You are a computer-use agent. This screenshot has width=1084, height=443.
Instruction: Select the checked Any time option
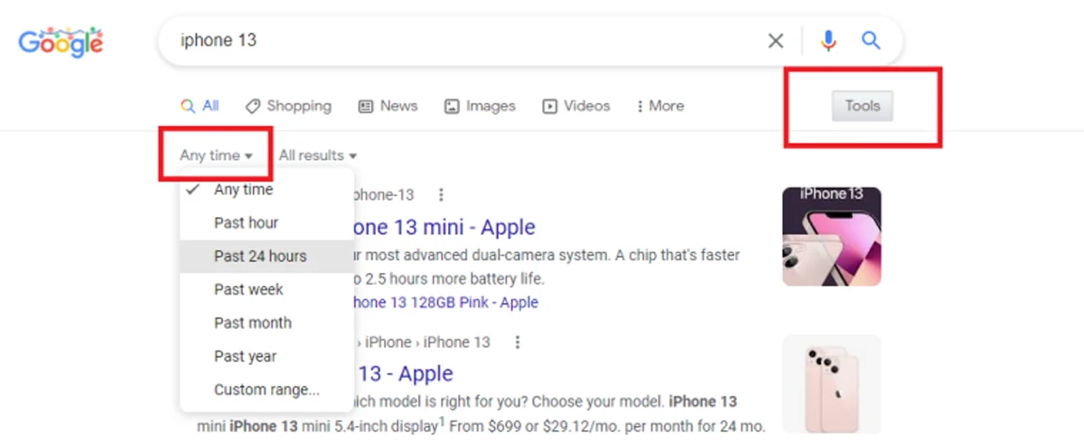click(x=267, y=190)
